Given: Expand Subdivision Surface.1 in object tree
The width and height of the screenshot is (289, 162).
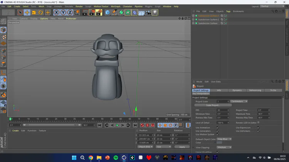Looking at the screenshot, I should [x=193, y=16].
